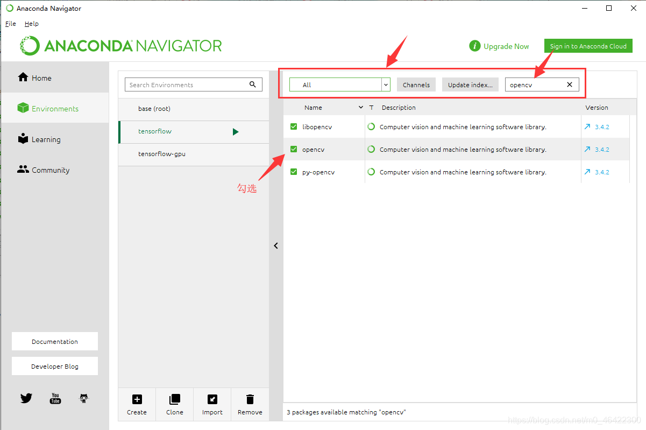646x430 pixels.
Task: Click the Anaconda Navigator logo
Action: pyautogui.click(x=121, y=46)
